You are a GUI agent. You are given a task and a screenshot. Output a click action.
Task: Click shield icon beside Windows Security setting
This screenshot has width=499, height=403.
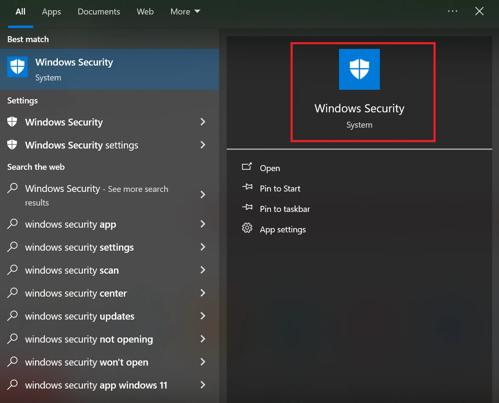[x=12, y=122]
